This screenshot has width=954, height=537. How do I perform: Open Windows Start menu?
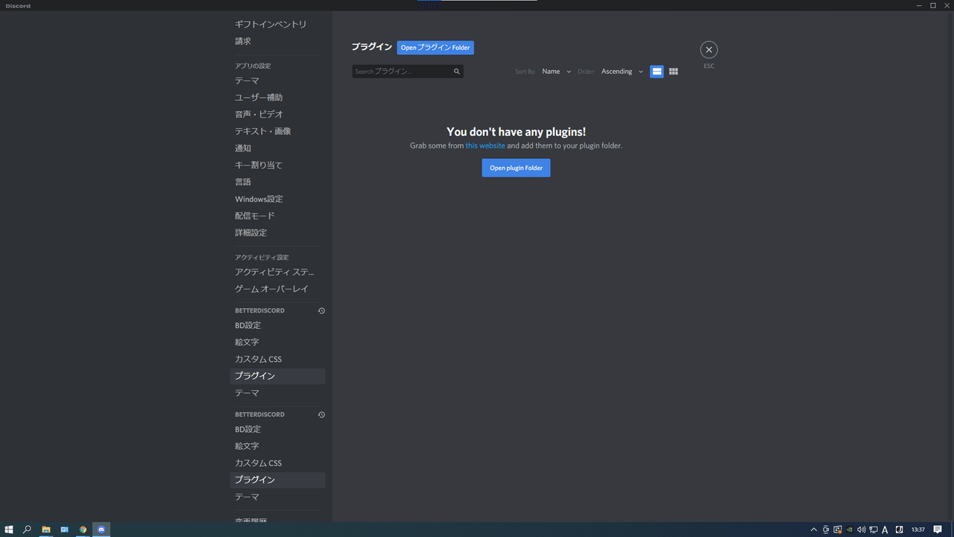click(x=9, y=530)
